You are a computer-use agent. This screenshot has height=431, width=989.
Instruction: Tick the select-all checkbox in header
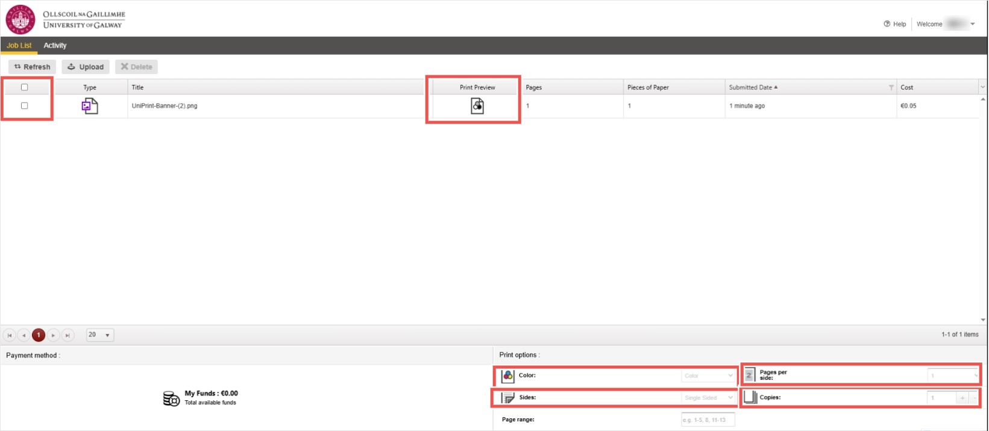click(25, 87)
